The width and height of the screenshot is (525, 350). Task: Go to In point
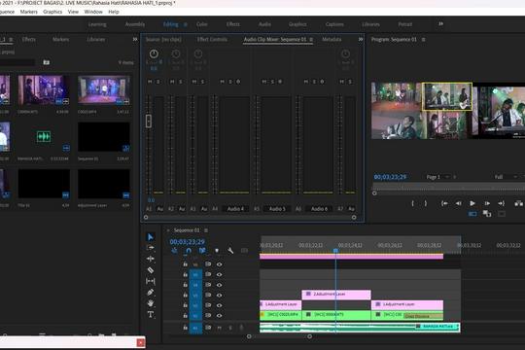(x=444, y=203)
